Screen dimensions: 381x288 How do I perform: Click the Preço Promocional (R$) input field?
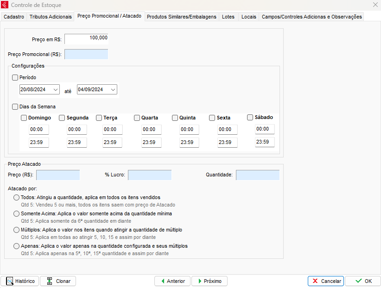pos(86,55)
